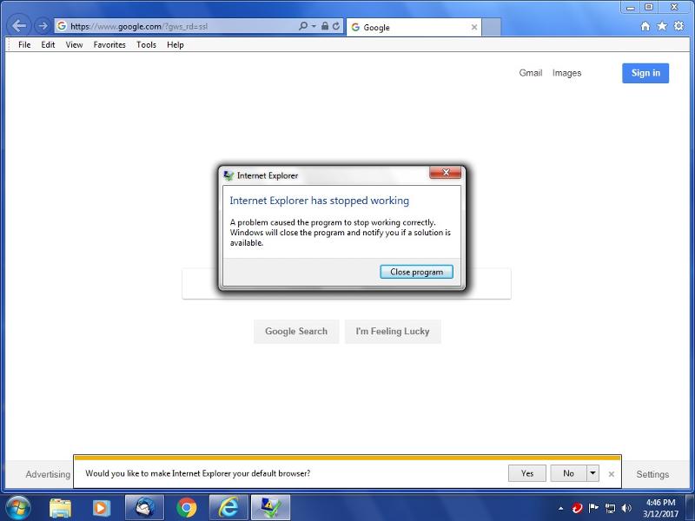Expand the No button dropdown arrow
The width and height of the screenshot is (695, 521).
click(x=592, y=473)
